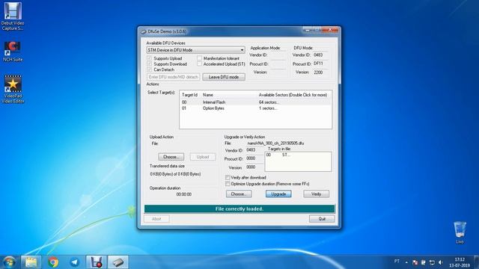
Task: Switch to Debut Video Capture taskbar item
Action: click(x=97, y=262)
